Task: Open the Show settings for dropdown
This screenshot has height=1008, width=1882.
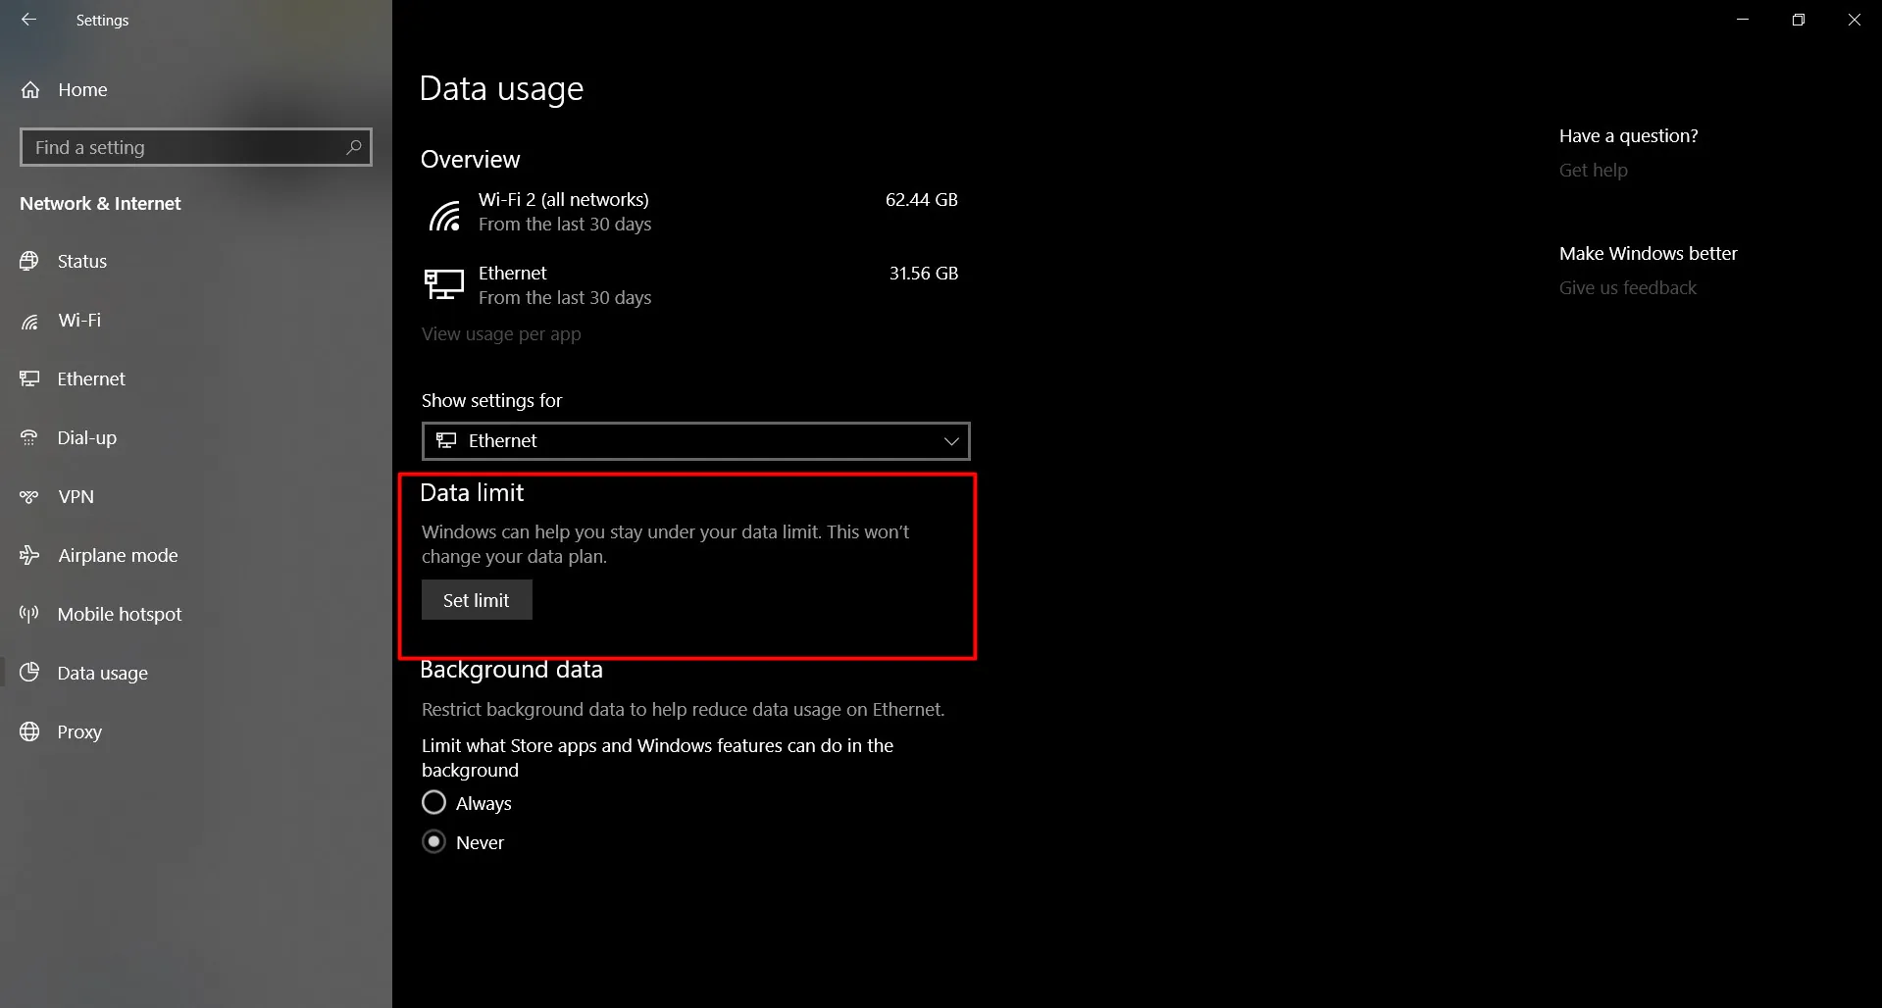Action: [695, 441]
